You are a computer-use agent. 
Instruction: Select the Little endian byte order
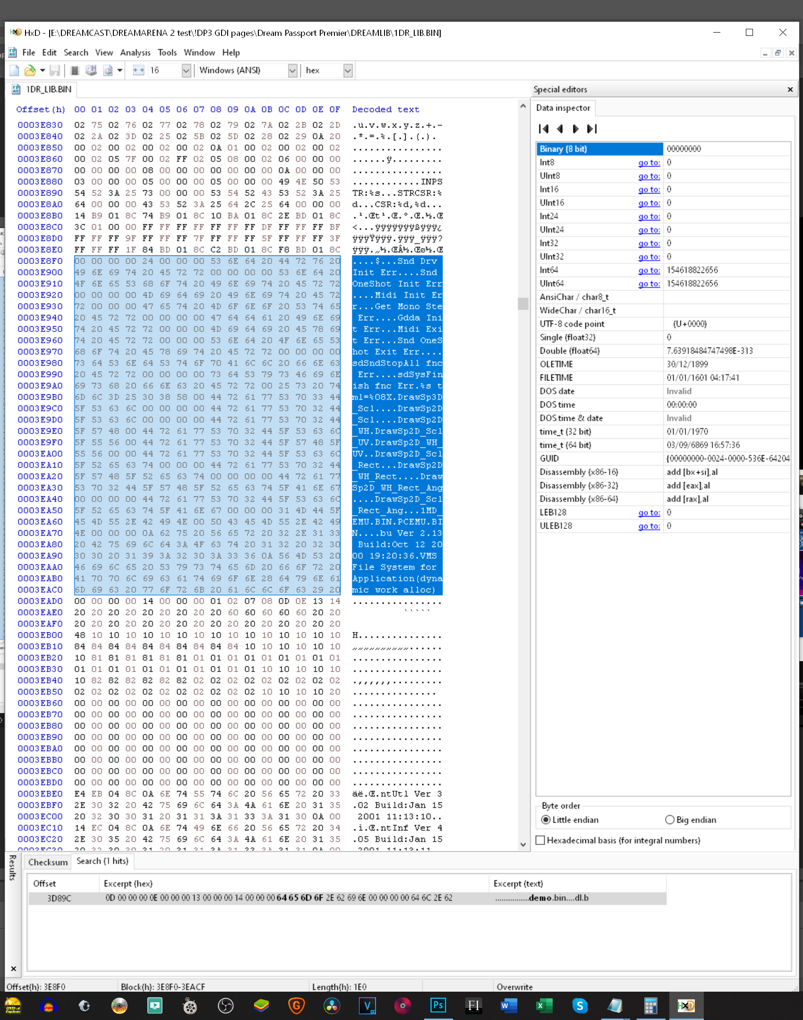point(546,820)
